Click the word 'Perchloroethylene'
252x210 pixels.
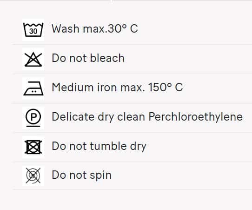click(x=195, y=117)
